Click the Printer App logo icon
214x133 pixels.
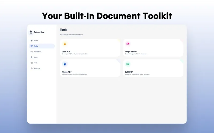click(31, 32)
